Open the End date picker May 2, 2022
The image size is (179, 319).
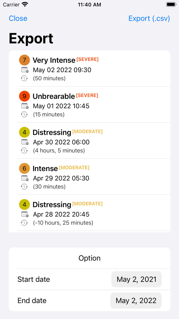pos(136,301)
